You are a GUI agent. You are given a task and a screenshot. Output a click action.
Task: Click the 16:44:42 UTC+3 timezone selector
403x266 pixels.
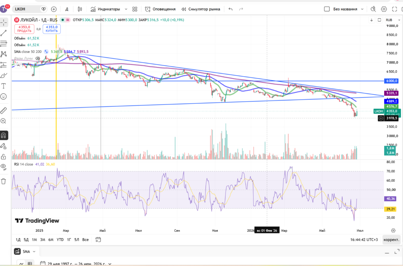tap(364, 240)
